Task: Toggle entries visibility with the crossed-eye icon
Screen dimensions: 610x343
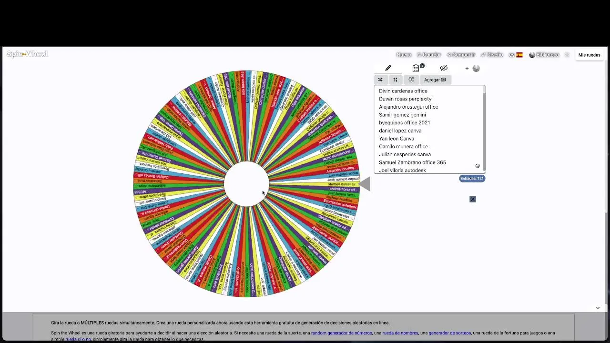Action: coord(444,68)
